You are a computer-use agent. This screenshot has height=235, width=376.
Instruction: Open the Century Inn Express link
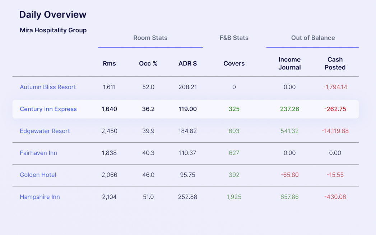(x=48, y=109)
